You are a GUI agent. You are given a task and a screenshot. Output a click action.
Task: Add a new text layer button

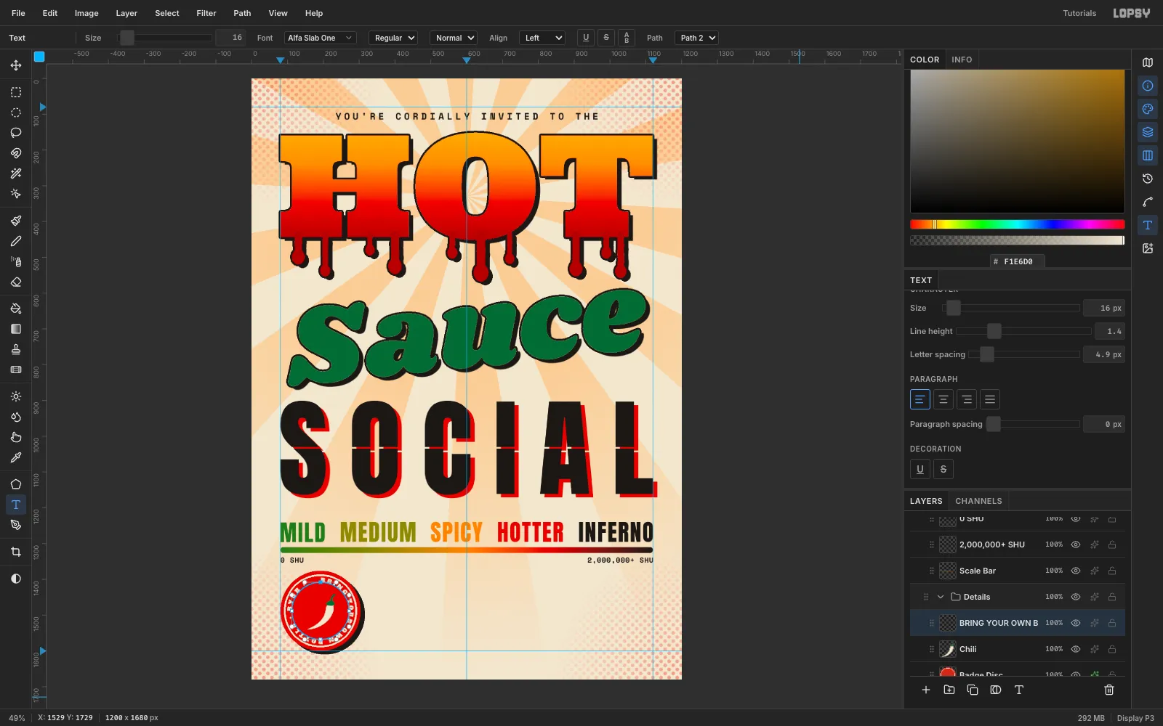(1019, 690)
